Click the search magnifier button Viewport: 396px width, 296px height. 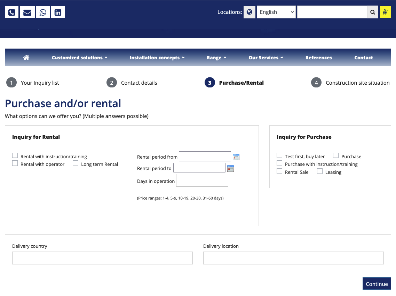tap(372, 12)
